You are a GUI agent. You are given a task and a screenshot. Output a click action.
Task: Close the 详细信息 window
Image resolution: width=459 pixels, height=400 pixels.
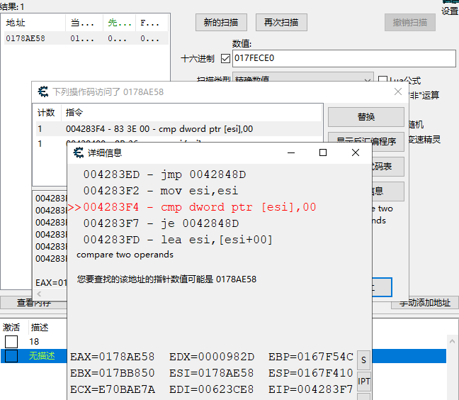click(356, 152)
